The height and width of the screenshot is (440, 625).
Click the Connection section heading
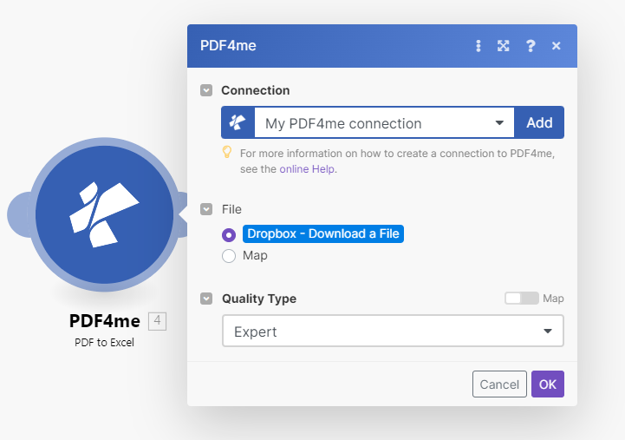click(x=256, y=90)
